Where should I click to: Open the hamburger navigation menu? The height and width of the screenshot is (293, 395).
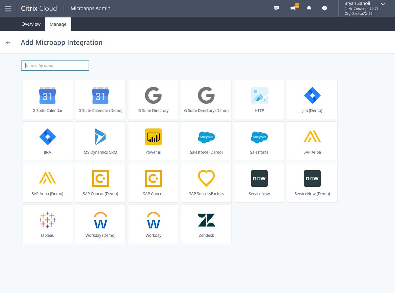[x=8, y=9]
